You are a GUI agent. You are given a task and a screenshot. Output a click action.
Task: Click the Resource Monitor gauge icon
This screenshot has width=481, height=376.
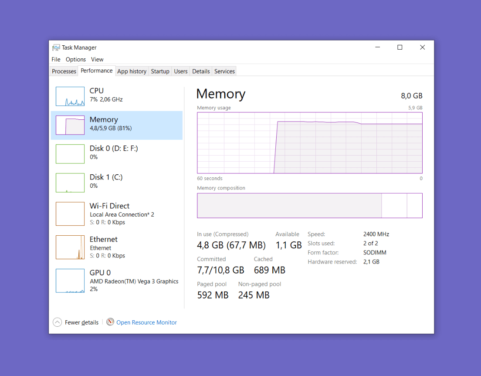click(x=110, y=322)
